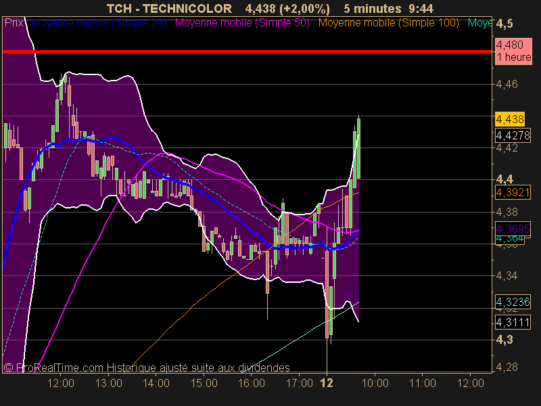Click the '4,438 (+2,00%)' price in title
Screen dimensions: 541x406
point(287,9)
